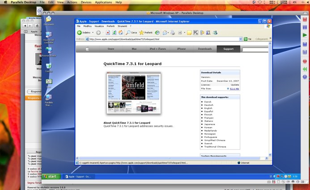Click the IE vertical scrollbar down arrow
310x190 pixels.
point(270,155)
